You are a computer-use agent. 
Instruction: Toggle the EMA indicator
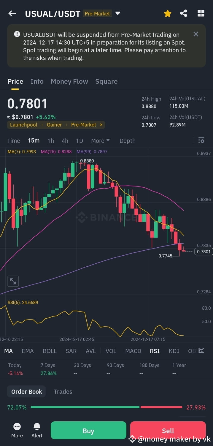point(28,351)
